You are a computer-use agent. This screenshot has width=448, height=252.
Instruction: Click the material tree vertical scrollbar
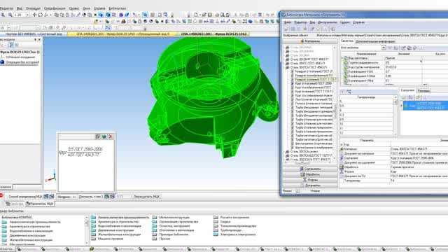335,104
